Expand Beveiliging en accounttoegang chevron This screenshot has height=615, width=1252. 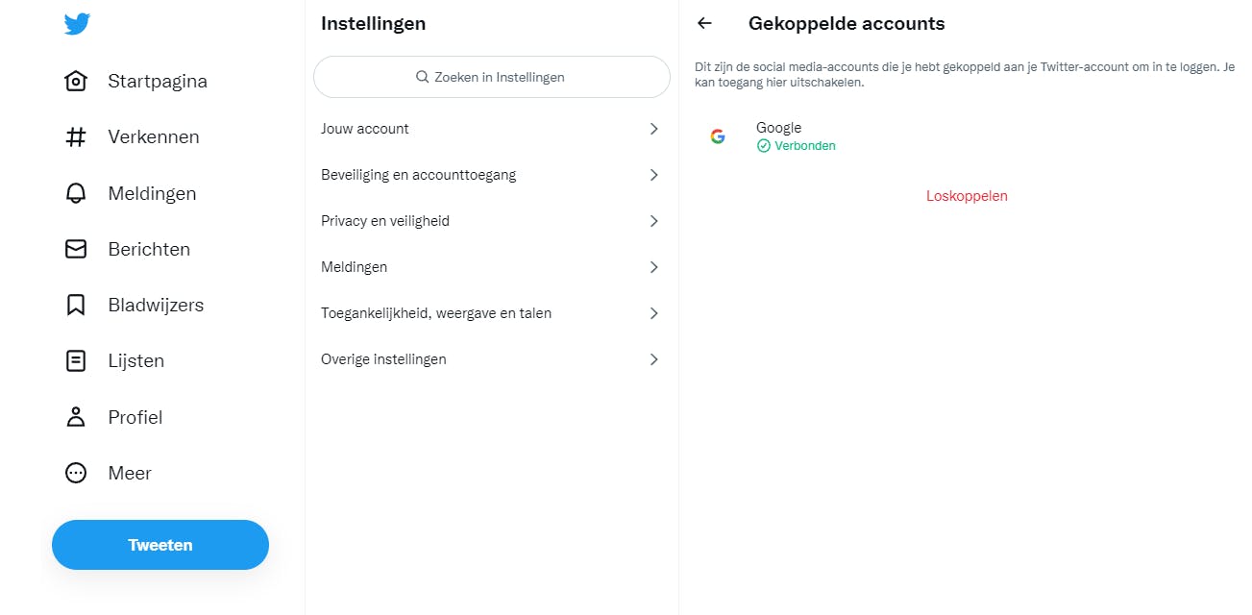[x=653, y=175]
